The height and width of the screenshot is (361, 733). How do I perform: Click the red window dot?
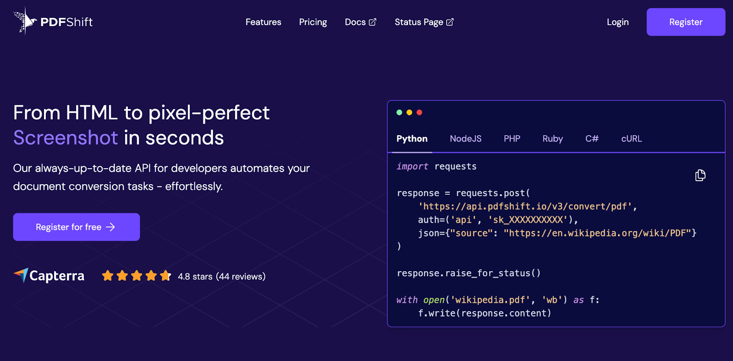pos(419,112)
